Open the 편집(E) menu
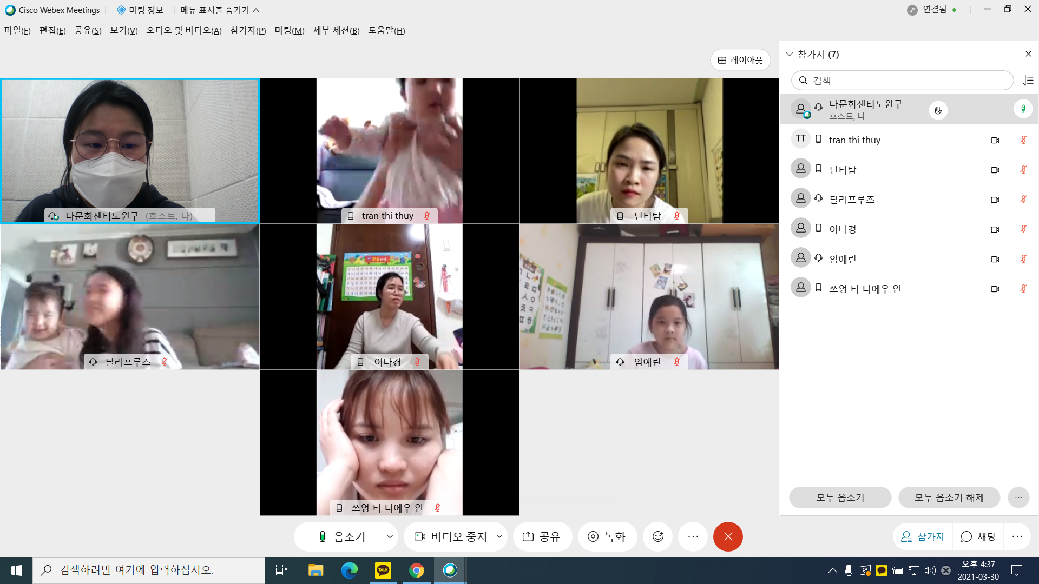 click(52, 30)
